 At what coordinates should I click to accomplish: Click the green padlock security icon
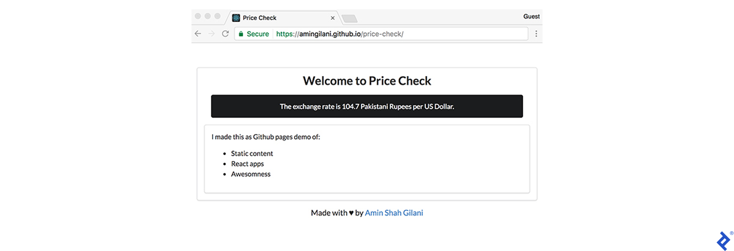241,34
